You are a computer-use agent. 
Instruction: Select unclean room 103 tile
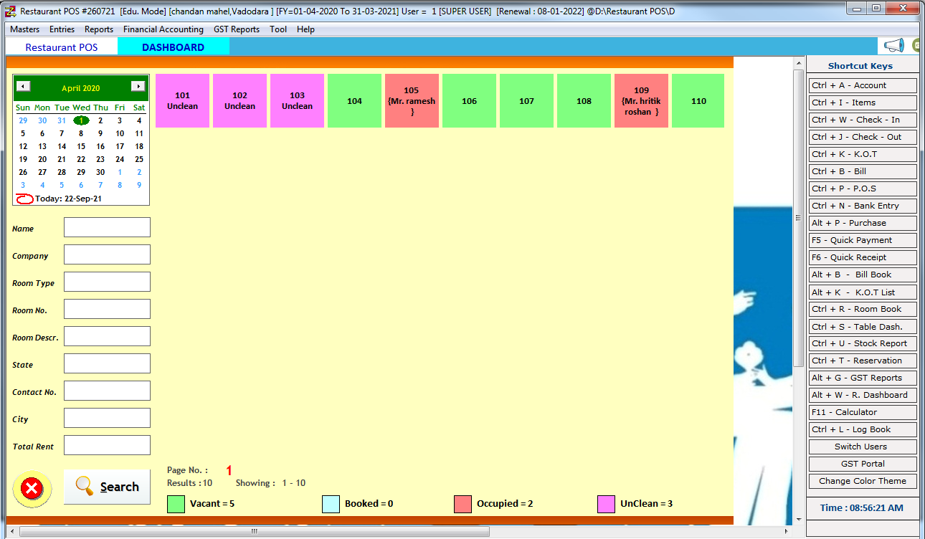pos(297,100)
